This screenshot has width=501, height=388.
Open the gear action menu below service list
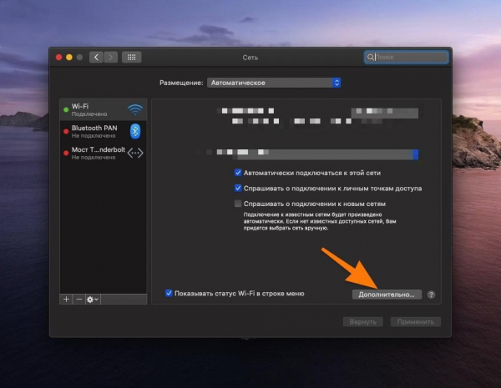click(93, 300)
